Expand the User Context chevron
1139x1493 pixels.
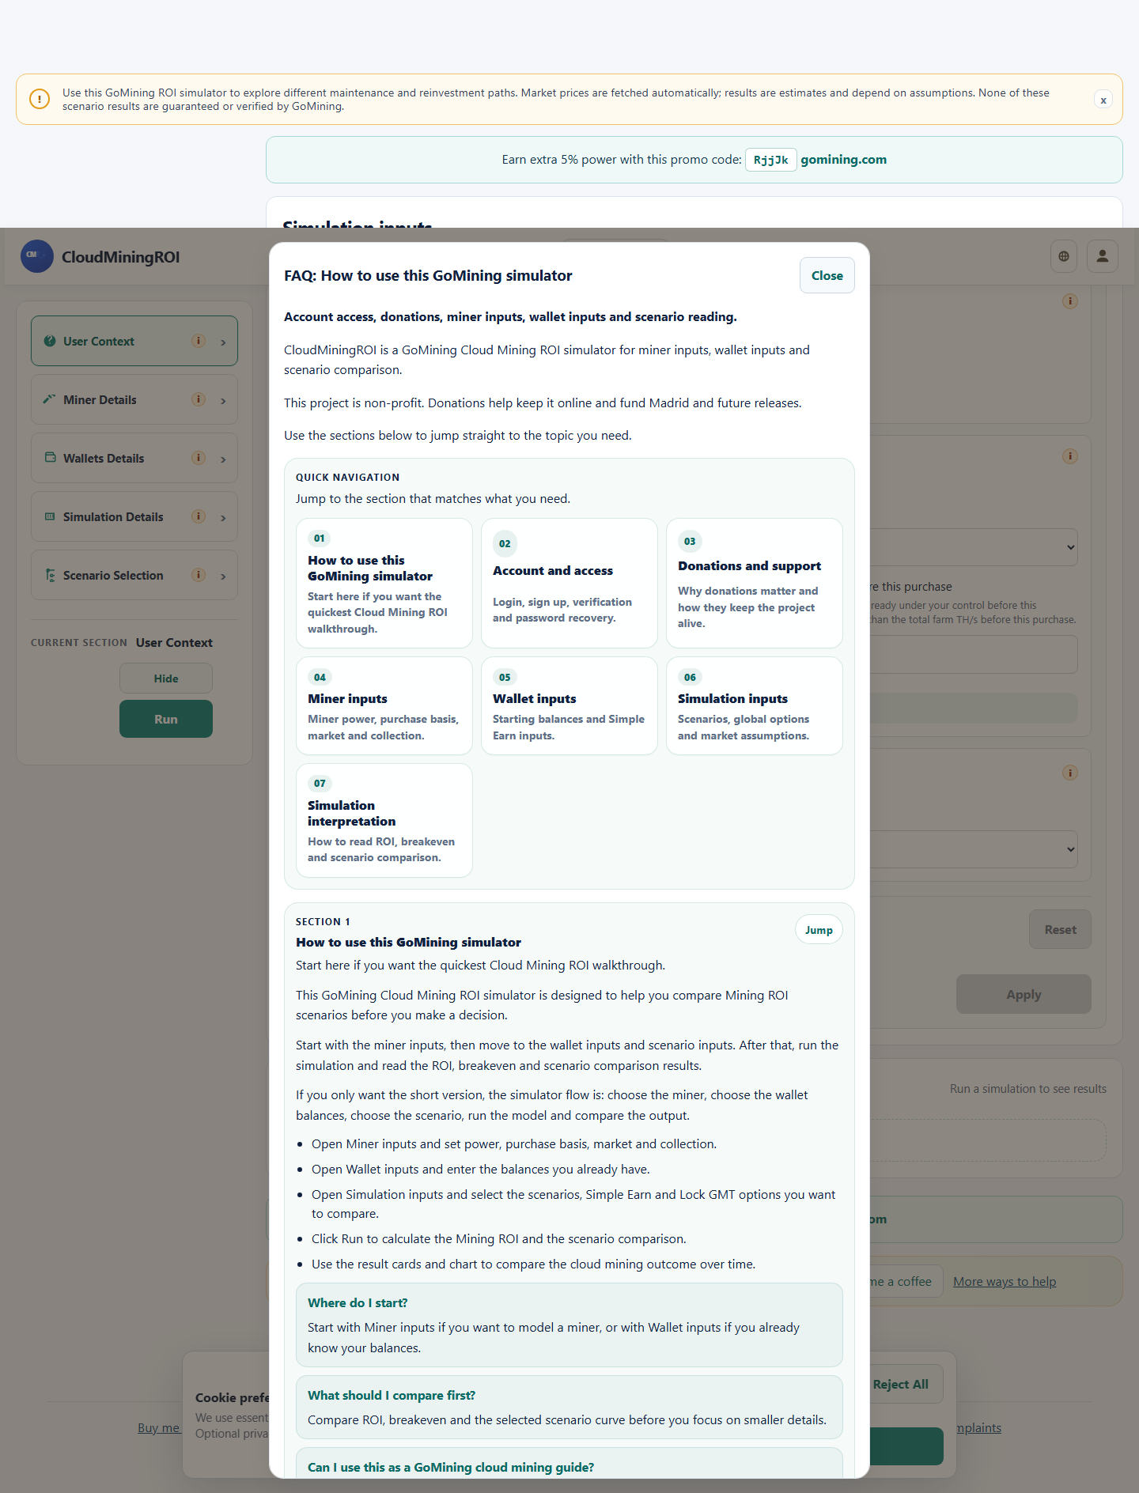(x=223, y=342)
